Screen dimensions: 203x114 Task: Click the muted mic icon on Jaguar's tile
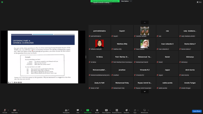point(157,75)
